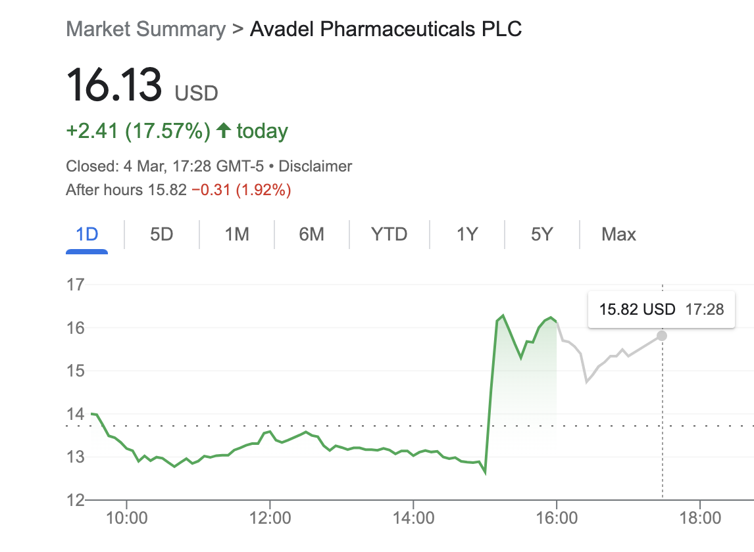Switch to the 6M range tab
This screenshot has width=754, height=552.
click(311, 235)
